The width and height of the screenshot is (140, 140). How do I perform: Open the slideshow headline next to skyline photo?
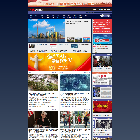[78, 22]
